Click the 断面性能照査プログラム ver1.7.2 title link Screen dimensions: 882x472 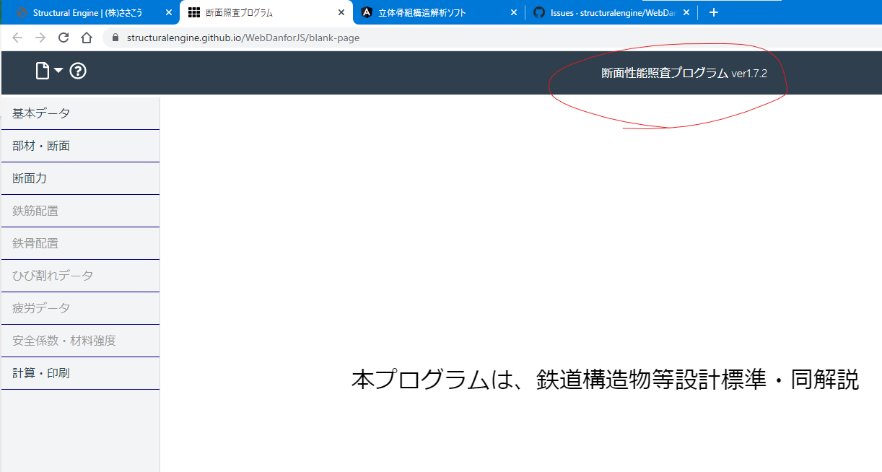coord(683,73)
